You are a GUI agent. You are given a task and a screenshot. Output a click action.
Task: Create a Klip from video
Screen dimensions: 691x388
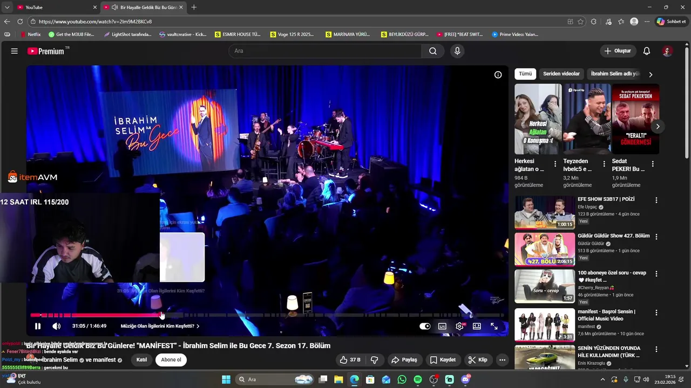pyautogui.click(x=478, y=360)
